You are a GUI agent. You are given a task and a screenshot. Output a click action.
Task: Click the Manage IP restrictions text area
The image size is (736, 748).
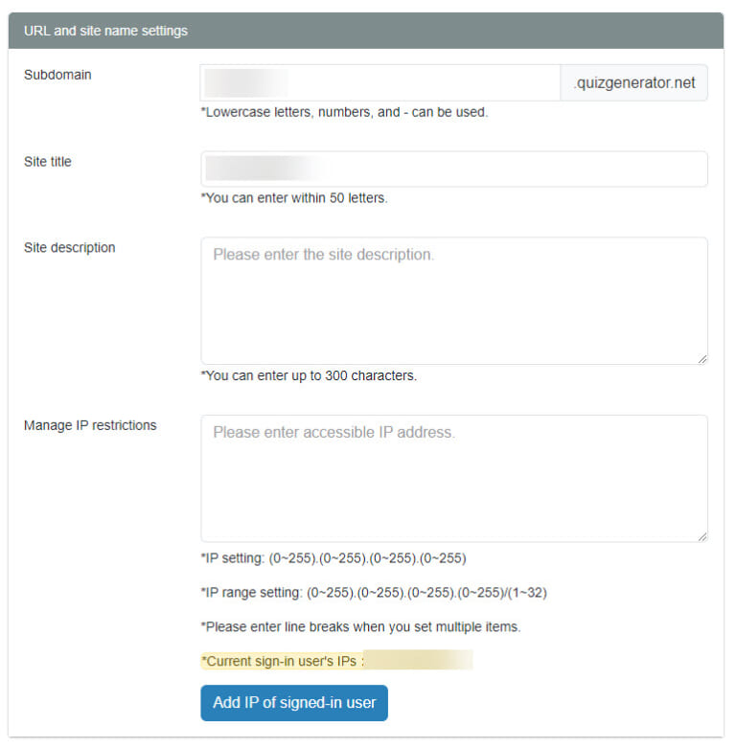(x=454, y=479)
